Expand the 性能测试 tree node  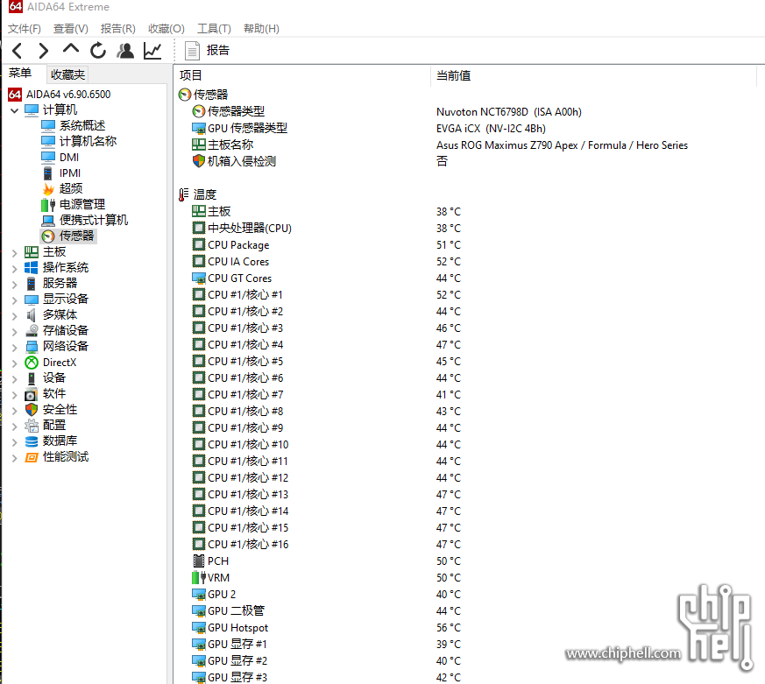(15, 458)
